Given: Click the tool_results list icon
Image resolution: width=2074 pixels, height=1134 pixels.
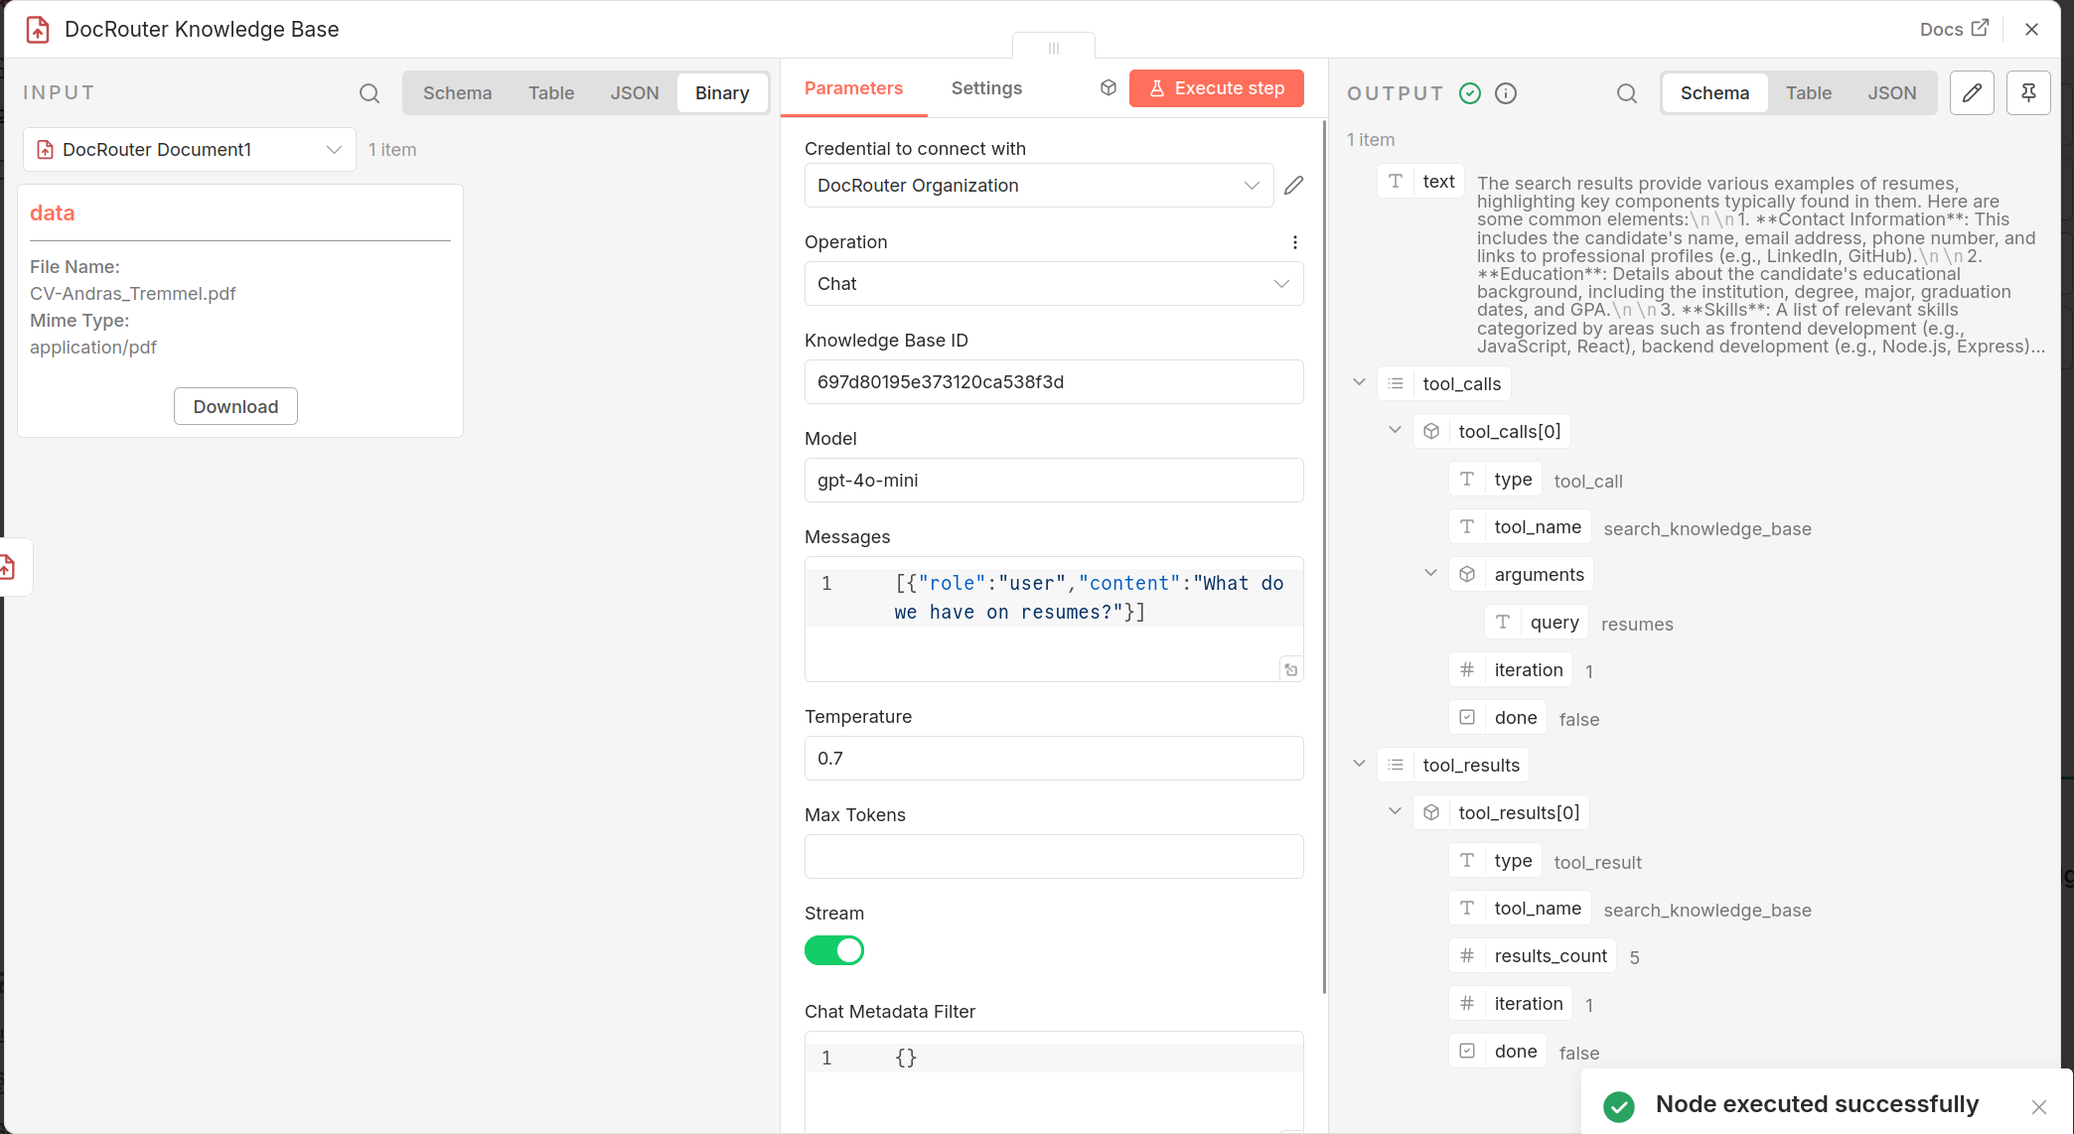Looking at the screenshot, I should click(x=1396, y=765).
